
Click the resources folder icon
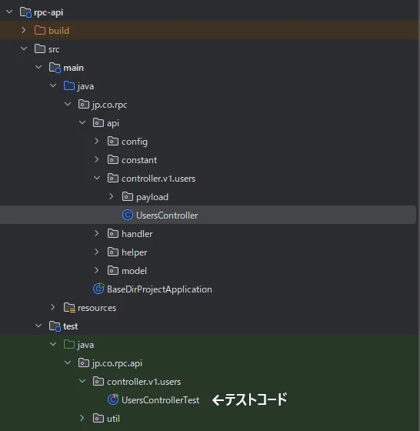[69, 308]
